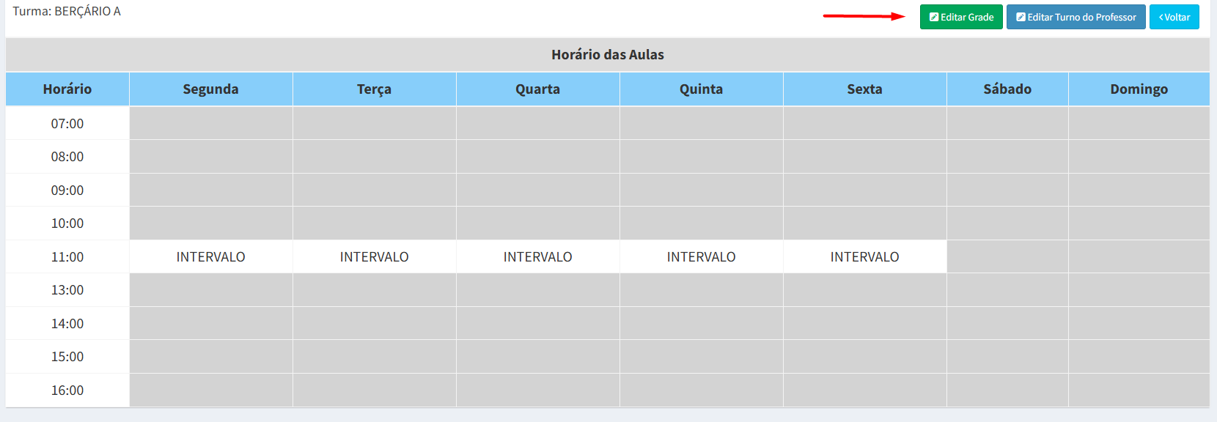Click the 16:00 time row label
Image resolution: width=1217 pixels, height=422 pixels.
[x=67, y=390]
